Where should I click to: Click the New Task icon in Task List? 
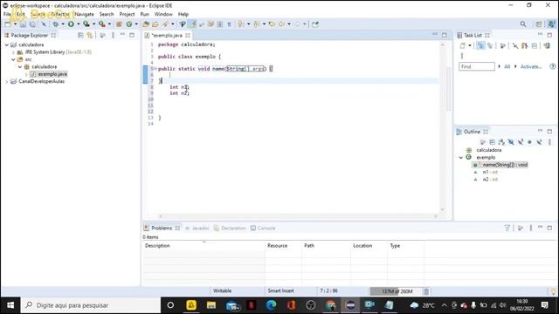point(463,45)
